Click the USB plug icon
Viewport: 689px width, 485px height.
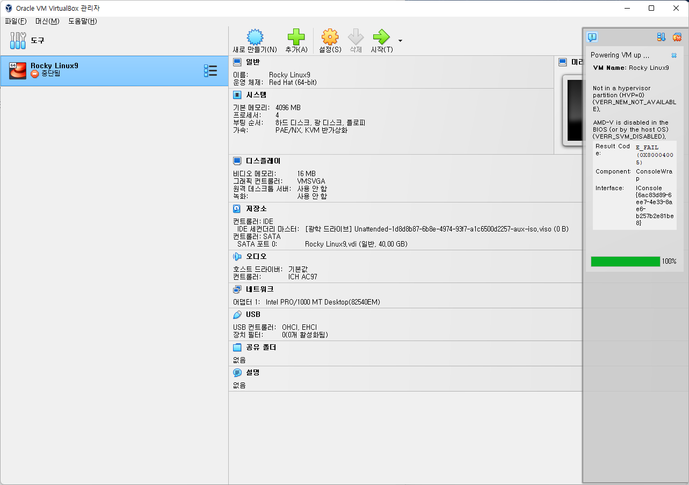[x=237, y=314]
